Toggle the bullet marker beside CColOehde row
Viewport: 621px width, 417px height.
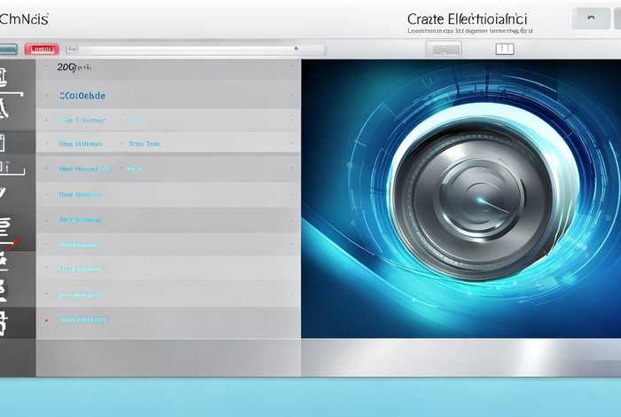46,95
